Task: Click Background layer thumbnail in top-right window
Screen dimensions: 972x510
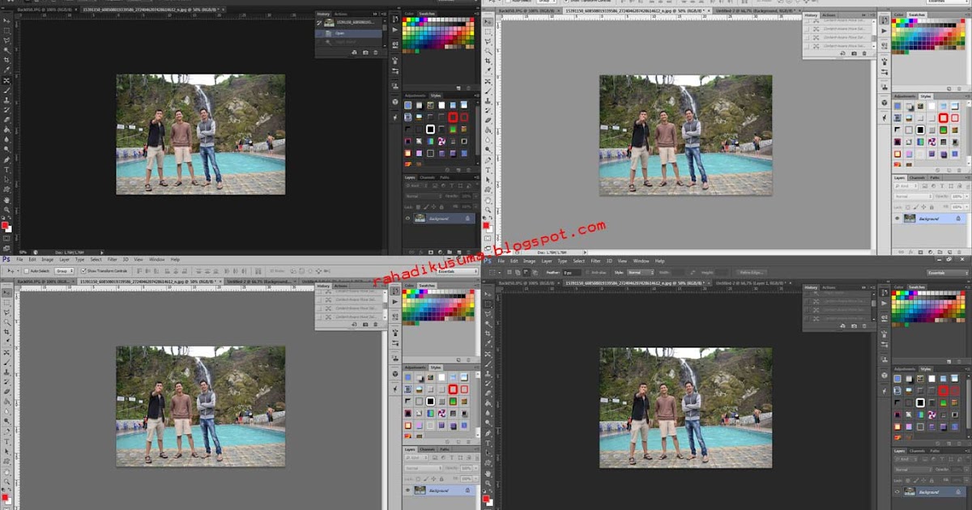Action: [910, 219]
